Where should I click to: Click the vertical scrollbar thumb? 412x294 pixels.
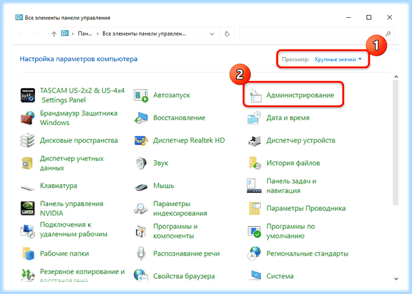tap(396, 143)
